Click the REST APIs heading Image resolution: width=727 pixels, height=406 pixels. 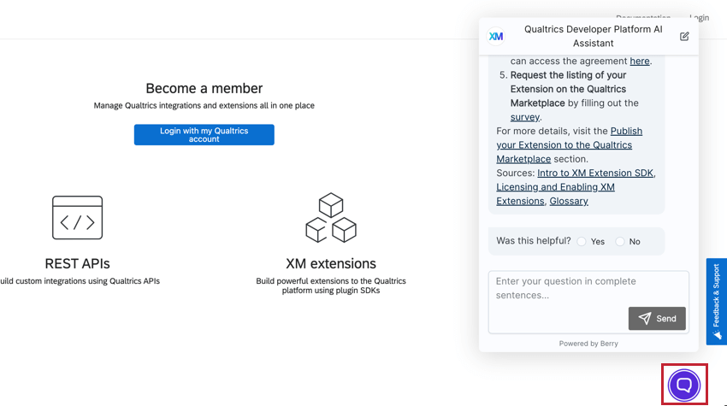pyautogui.click(x=77, y=263)
